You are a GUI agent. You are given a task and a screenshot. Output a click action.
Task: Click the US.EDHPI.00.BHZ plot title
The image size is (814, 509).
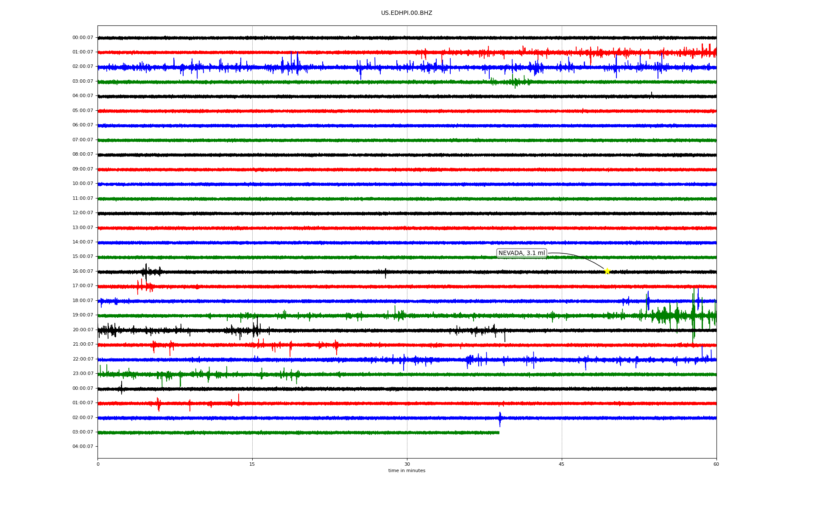406,13
